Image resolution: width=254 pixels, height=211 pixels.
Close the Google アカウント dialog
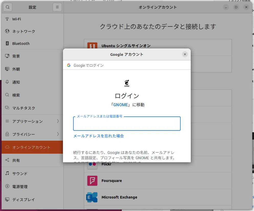tap(185, 54)
